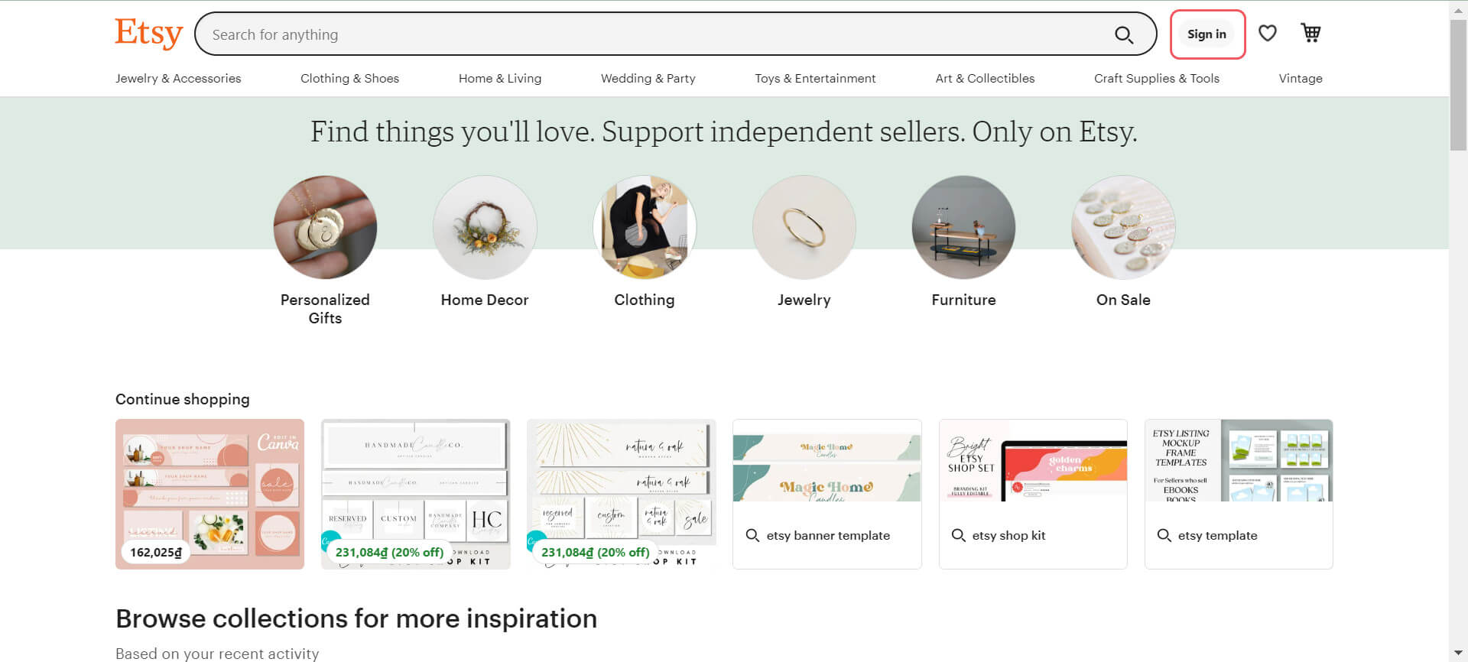This screenshot has height=662, width=1468.
Task: Open the Furniture category circle
Action: tap(963, 227)
